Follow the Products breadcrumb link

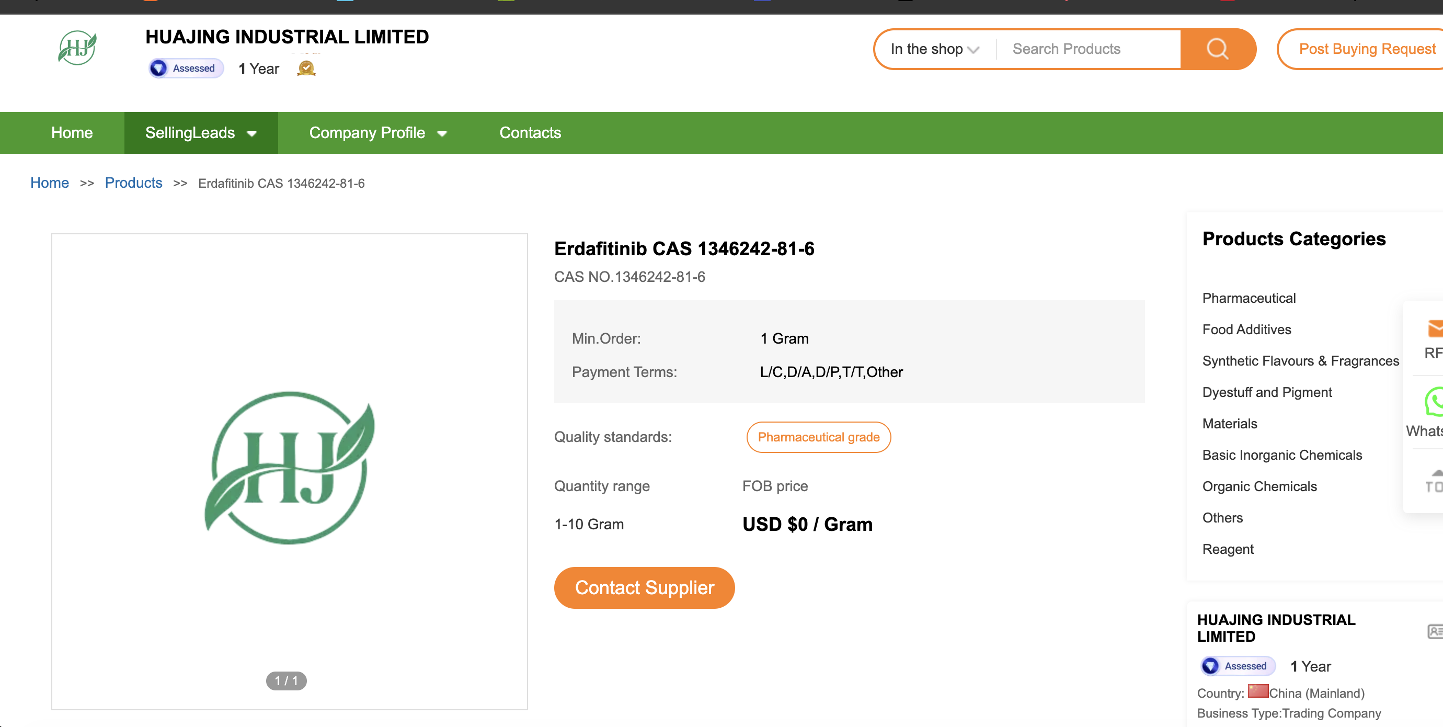tap(133, 183)
